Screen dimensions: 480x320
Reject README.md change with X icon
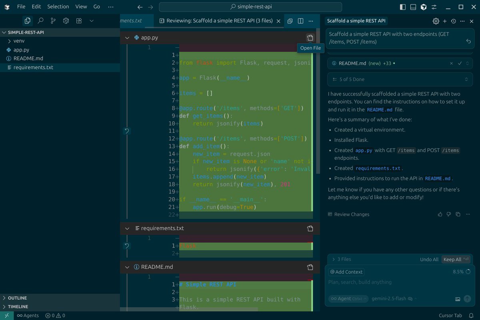point(451,63)
